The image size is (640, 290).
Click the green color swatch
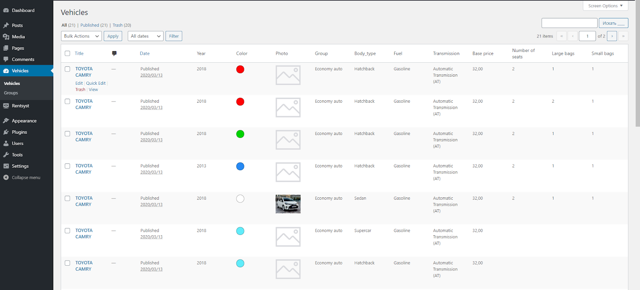pyautogui.click(x=240, y=134)
